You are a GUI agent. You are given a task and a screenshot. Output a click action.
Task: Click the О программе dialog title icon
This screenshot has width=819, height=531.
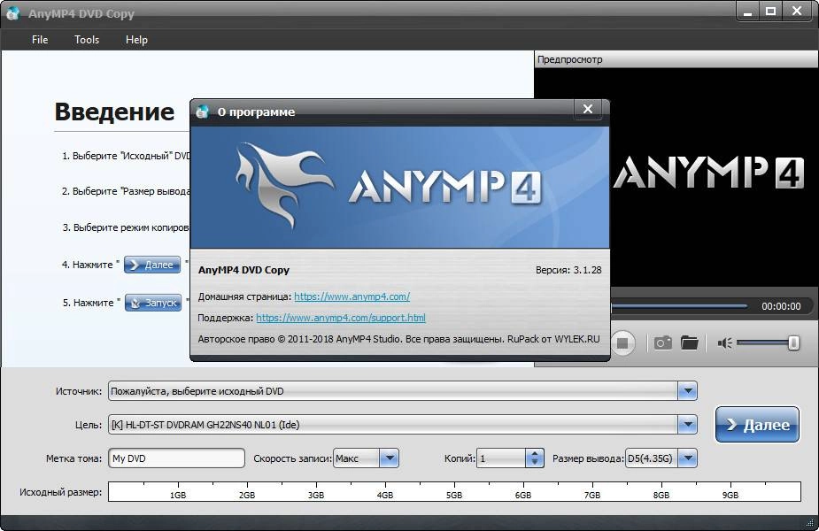202,112
